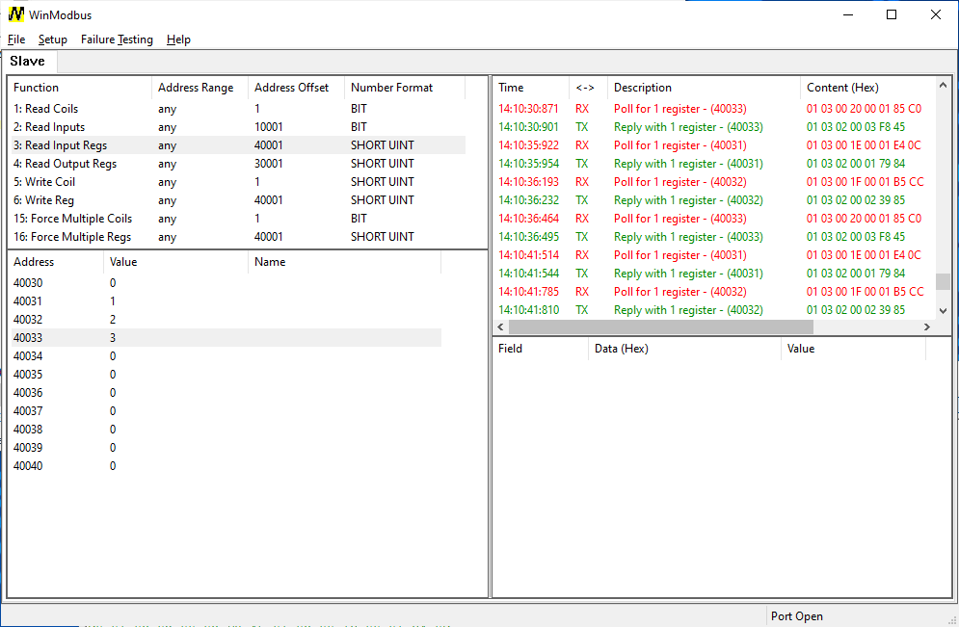The image size is (959, 627).
Task: Select the '2: Read Inputs' function row
Action: tap(238, 127)
